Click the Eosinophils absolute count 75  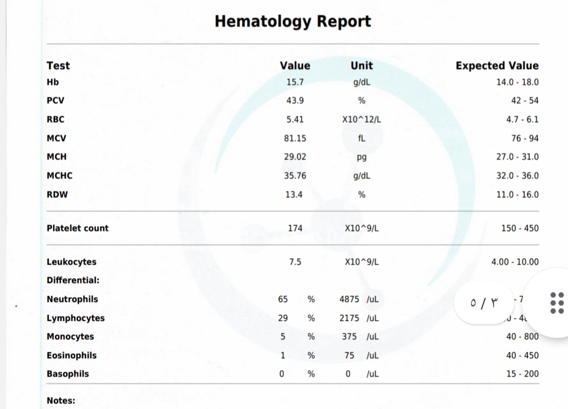(x=349, y=355)
